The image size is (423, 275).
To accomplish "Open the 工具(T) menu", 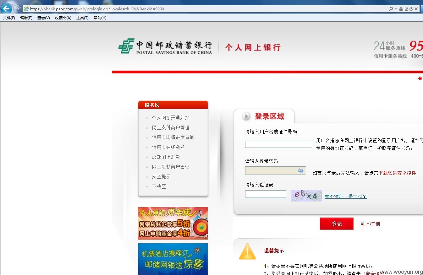I will tap(82, 18).
